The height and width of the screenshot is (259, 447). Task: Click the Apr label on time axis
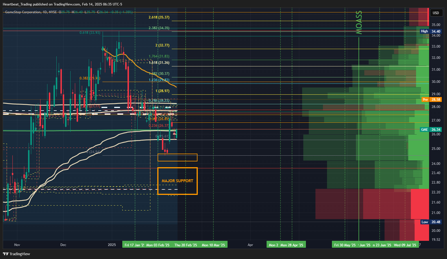(x=250, y=245)
